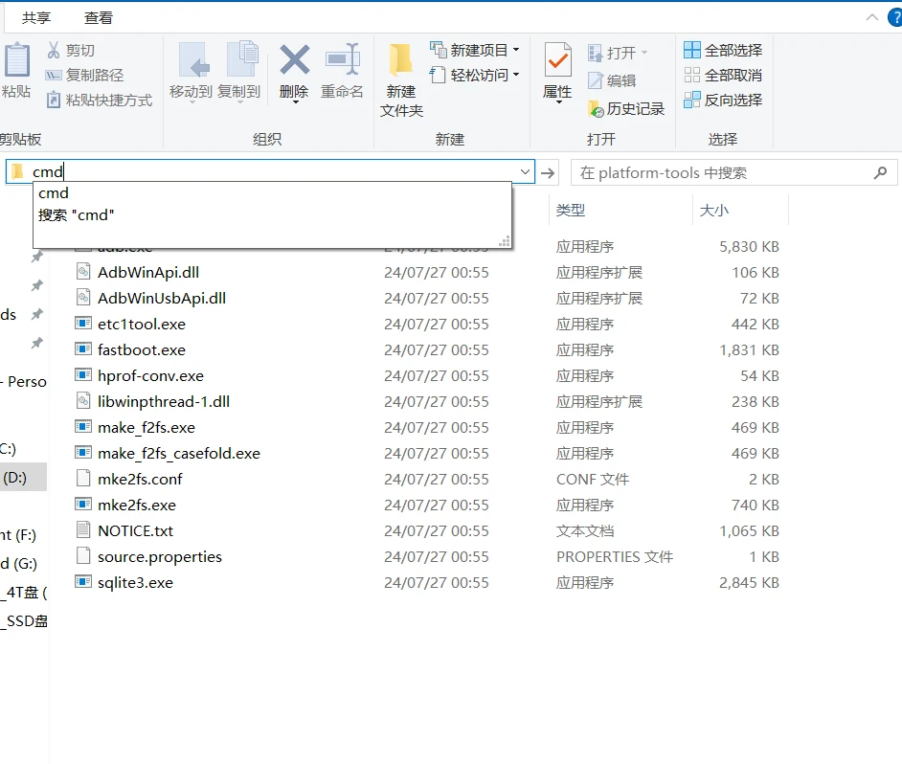Click the Easy access icon
The image size is (902, 764).
(438, 75)
